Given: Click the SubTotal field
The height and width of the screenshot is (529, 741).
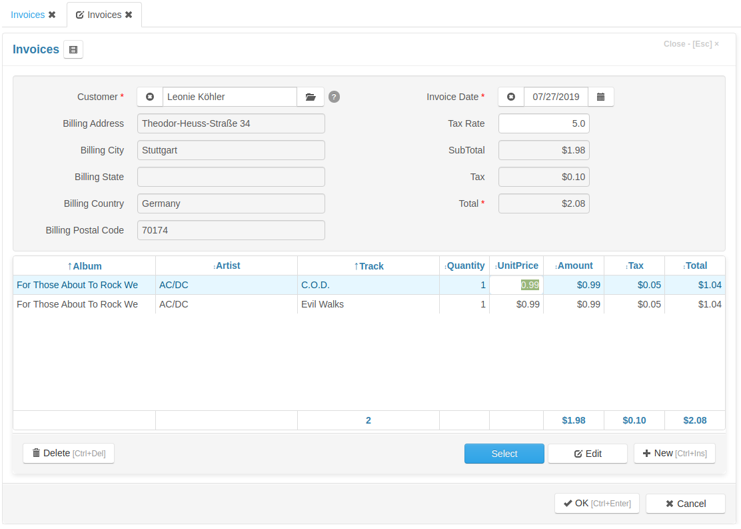Looking at the screenshot, I should [x=544, y=150].
